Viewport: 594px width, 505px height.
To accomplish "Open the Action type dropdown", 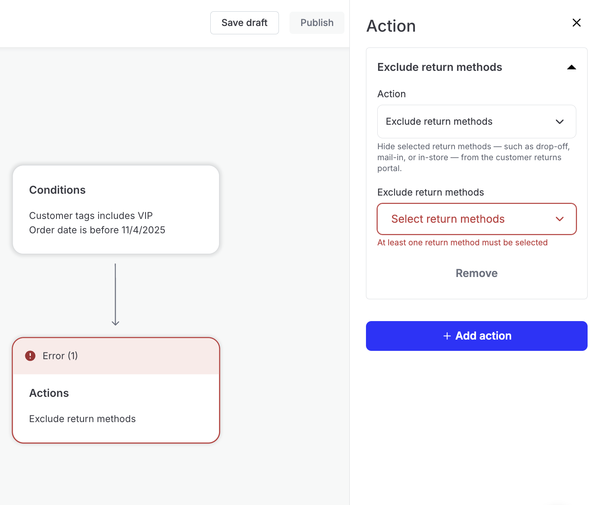I will click(x=476, y=122).
